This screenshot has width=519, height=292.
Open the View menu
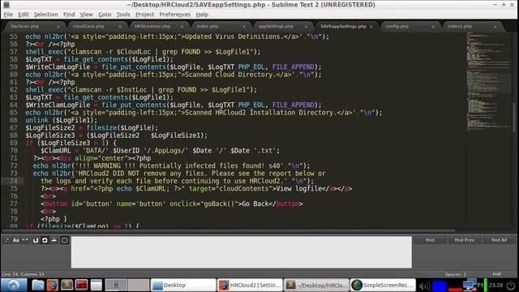86,15
